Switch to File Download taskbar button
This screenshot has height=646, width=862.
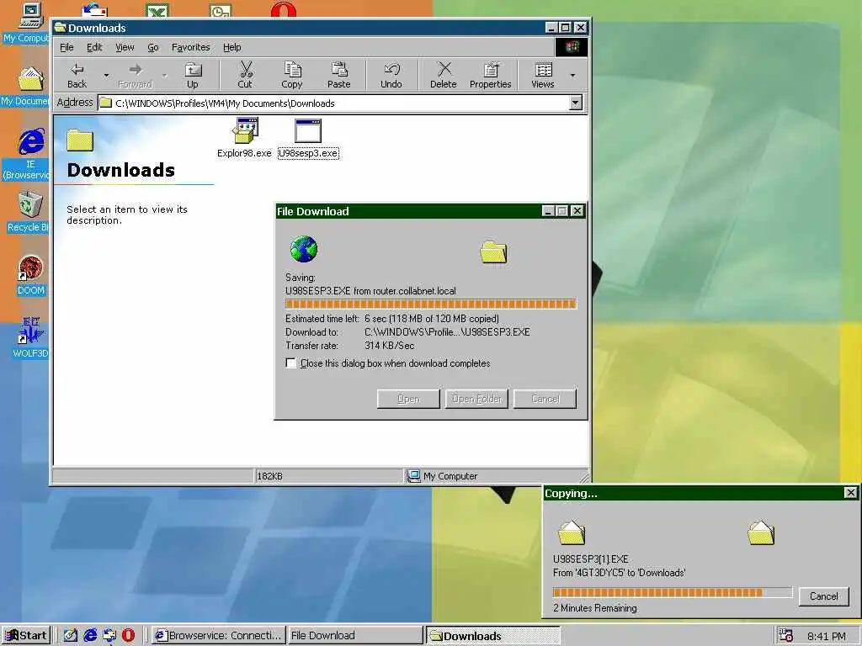(x=354, y=636)
